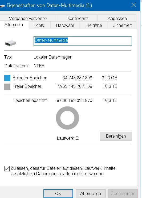
Task: Click the title bar drive icon
Action: (2, 6)
